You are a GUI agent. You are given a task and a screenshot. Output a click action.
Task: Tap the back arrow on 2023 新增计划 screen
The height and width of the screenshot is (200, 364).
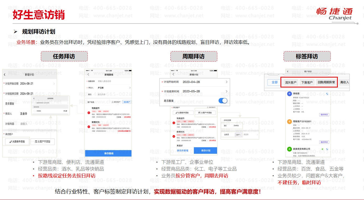point(173,75)
